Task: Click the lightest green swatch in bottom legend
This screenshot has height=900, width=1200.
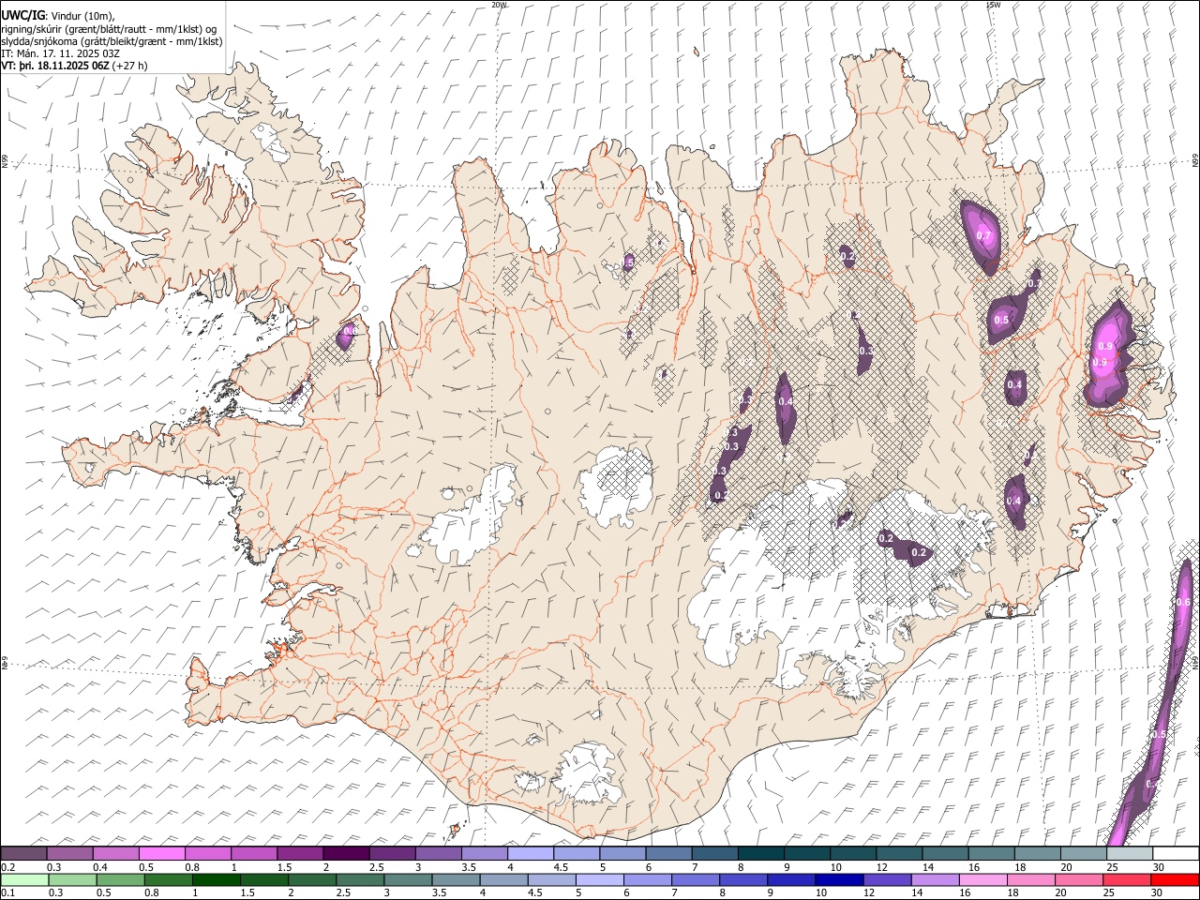Action: [24, 879]
